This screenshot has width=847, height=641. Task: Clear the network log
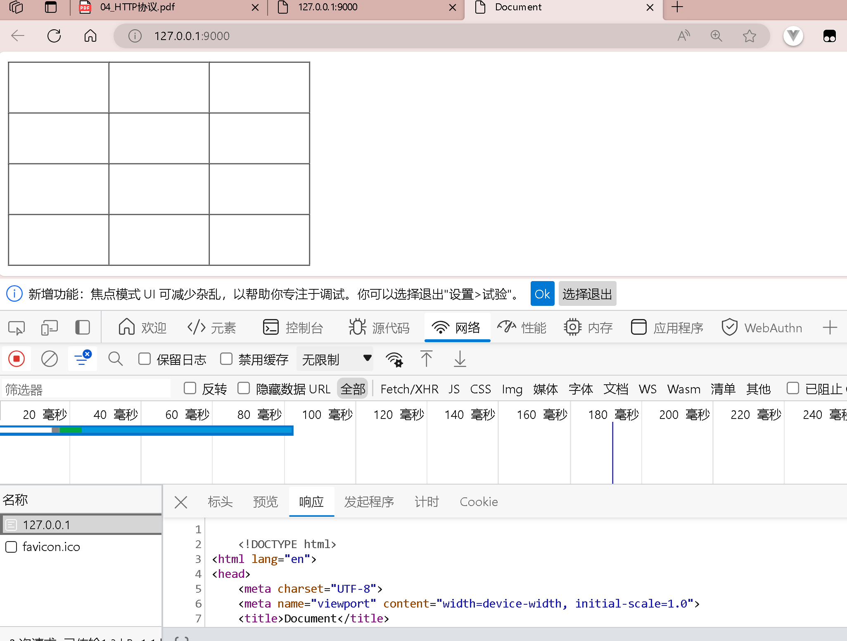(x=50, y=359)
